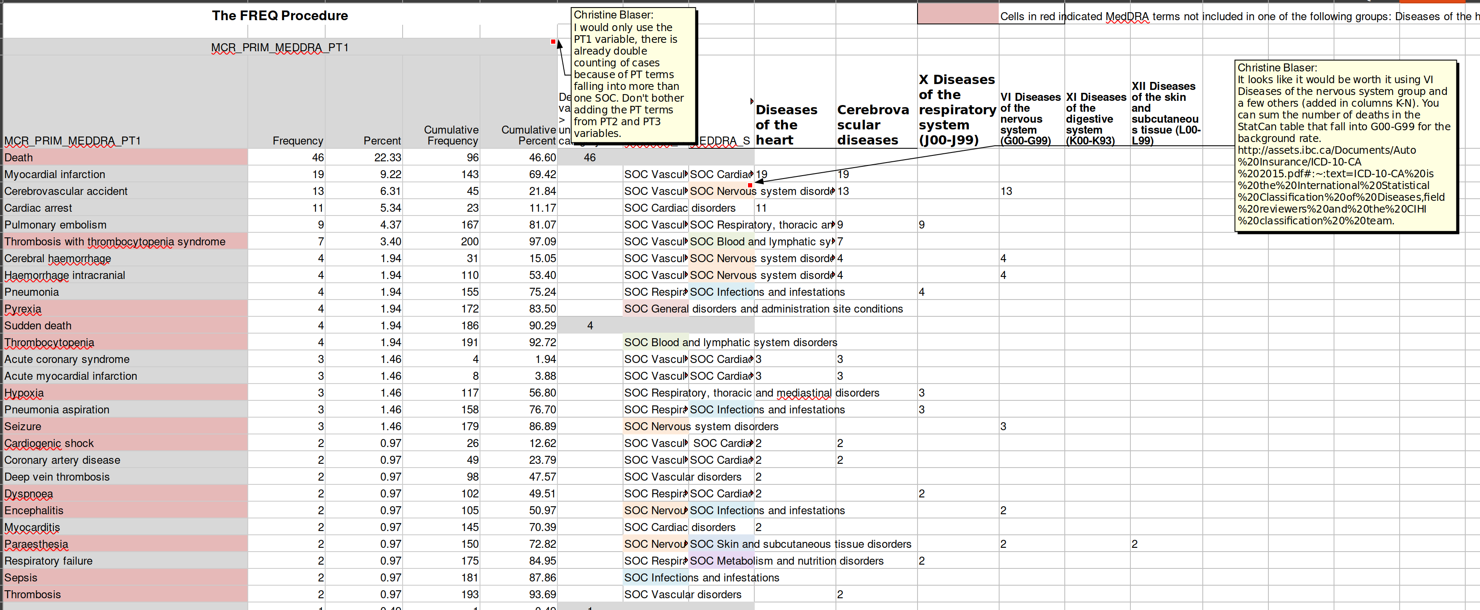Click the 'Seizure' cell
Viewport: 1480px width, 610px height.
125,426
